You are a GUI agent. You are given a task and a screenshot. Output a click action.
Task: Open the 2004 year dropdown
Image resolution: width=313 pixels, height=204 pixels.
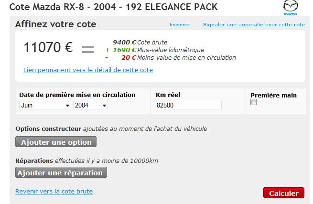tap(90, 106)
